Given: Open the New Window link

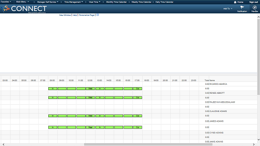Looking at the screenshot, I should 65,15.
